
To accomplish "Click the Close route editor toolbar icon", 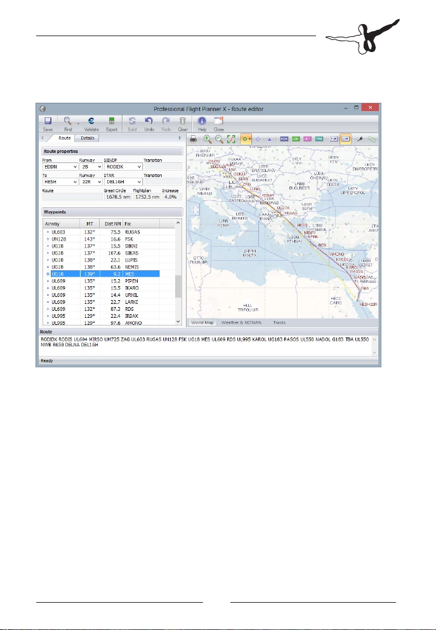I will (x=218, y=121).
